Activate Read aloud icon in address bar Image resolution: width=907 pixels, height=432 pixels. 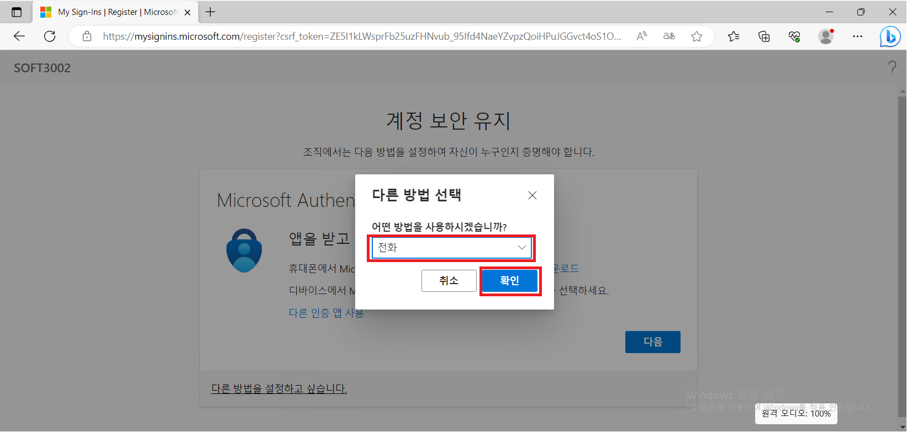tap(642, 36)
